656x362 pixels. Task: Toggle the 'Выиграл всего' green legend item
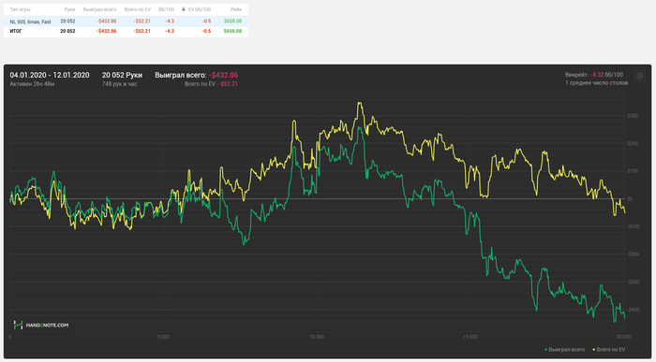565,350
